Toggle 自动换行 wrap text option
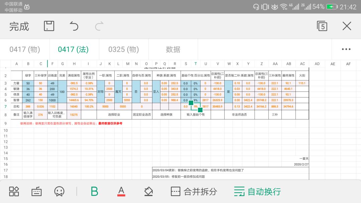This screenshot has height=203, width=361. [257, 191]
